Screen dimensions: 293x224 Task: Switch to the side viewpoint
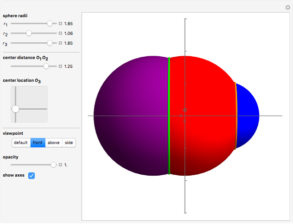tap(69, 143)
